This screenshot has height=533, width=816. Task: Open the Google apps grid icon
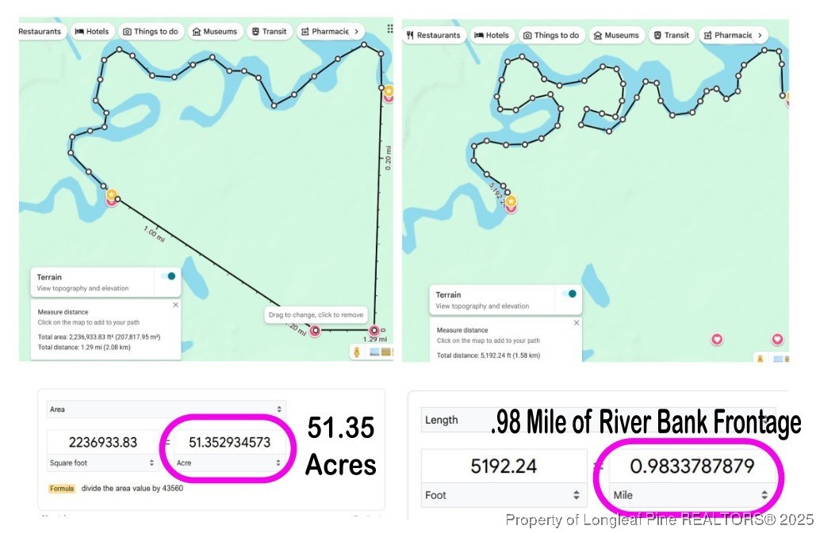click(x=389, y=29)
